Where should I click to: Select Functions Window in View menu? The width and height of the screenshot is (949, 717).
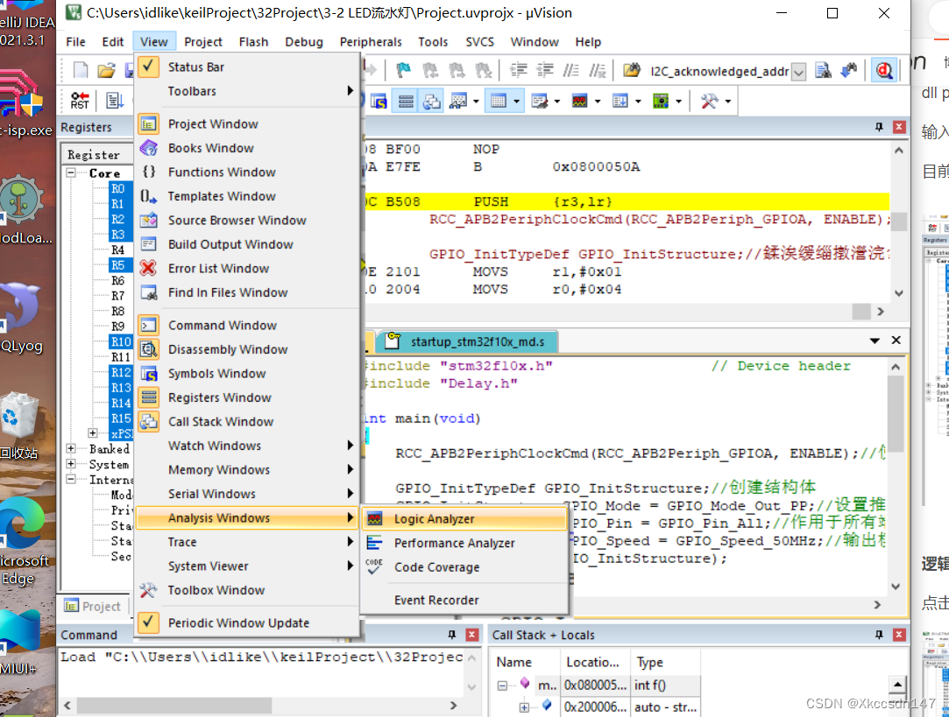(247, 172)
